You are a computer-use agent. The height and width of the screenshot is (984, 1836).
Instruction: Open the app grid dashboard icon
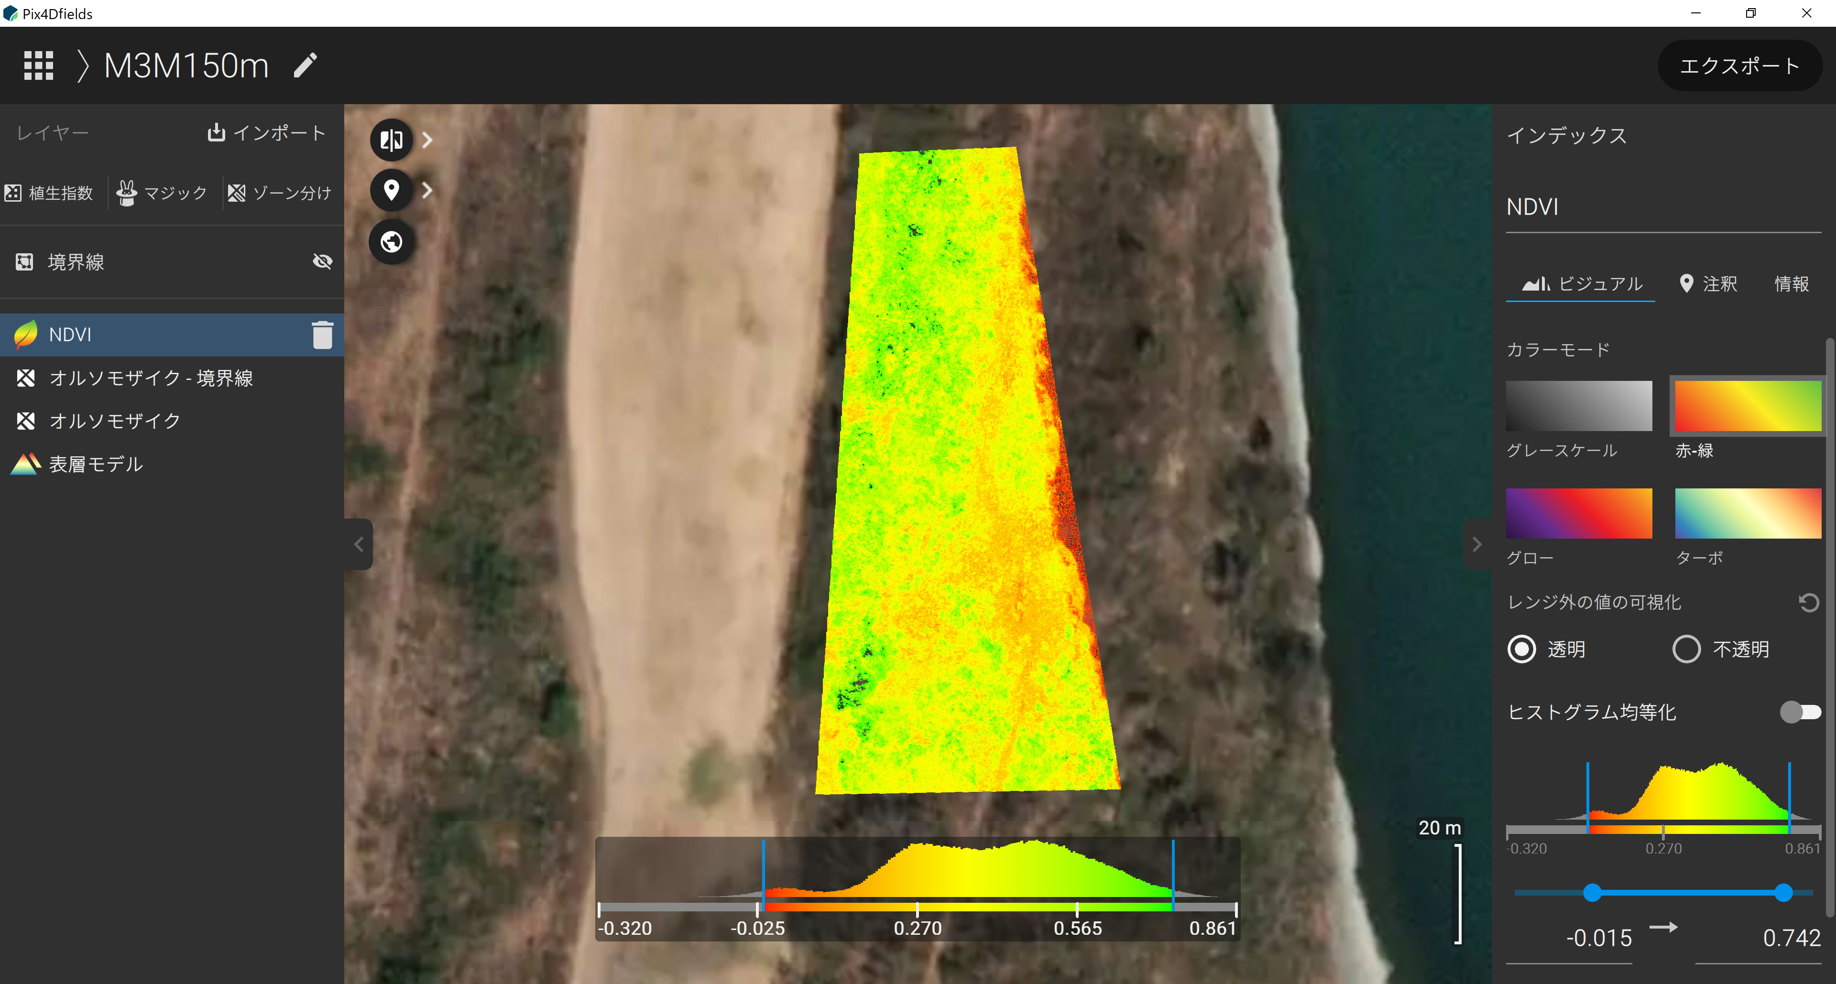coord(38,65)
